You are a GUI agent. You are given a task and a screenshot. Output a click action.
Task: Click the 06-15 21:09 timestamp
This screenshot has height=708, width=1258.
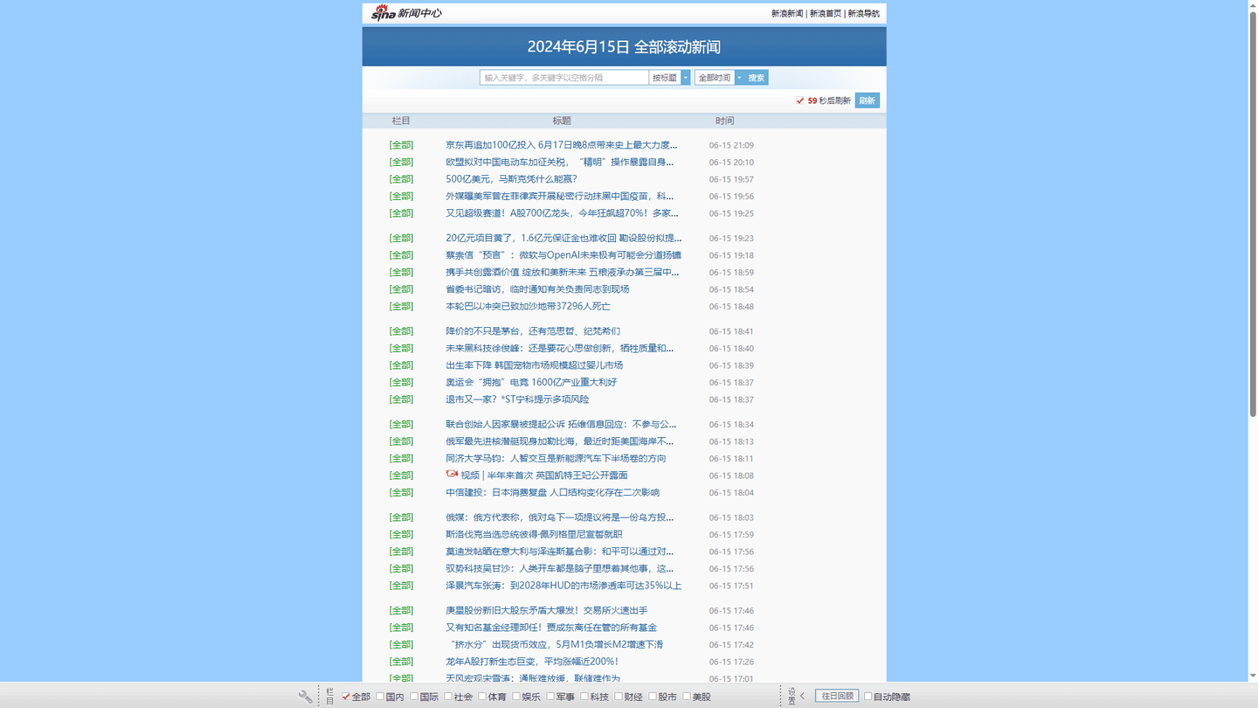(731, 146)
